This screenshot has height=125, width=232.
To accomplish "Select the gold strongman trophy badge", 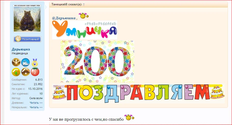I will click(16, 62).
